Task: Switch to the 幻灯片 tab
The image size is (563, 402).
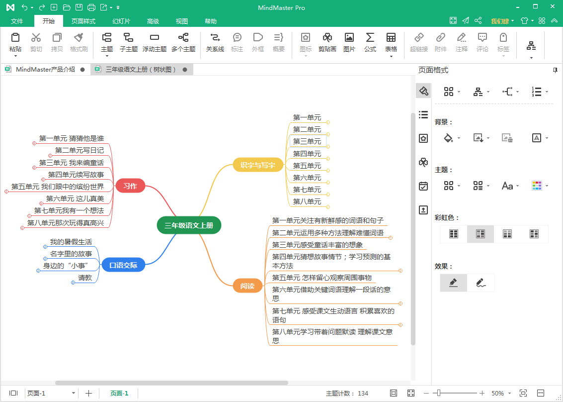Action: click(x=121, y=21)
